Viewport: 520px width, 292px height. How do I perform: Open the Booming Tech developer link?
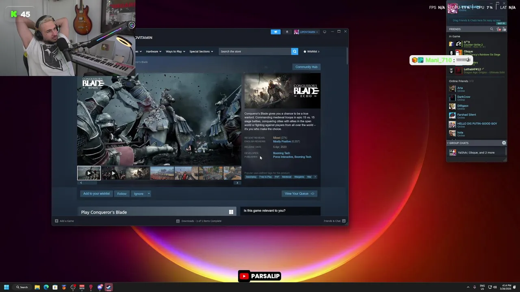[281, 153]
